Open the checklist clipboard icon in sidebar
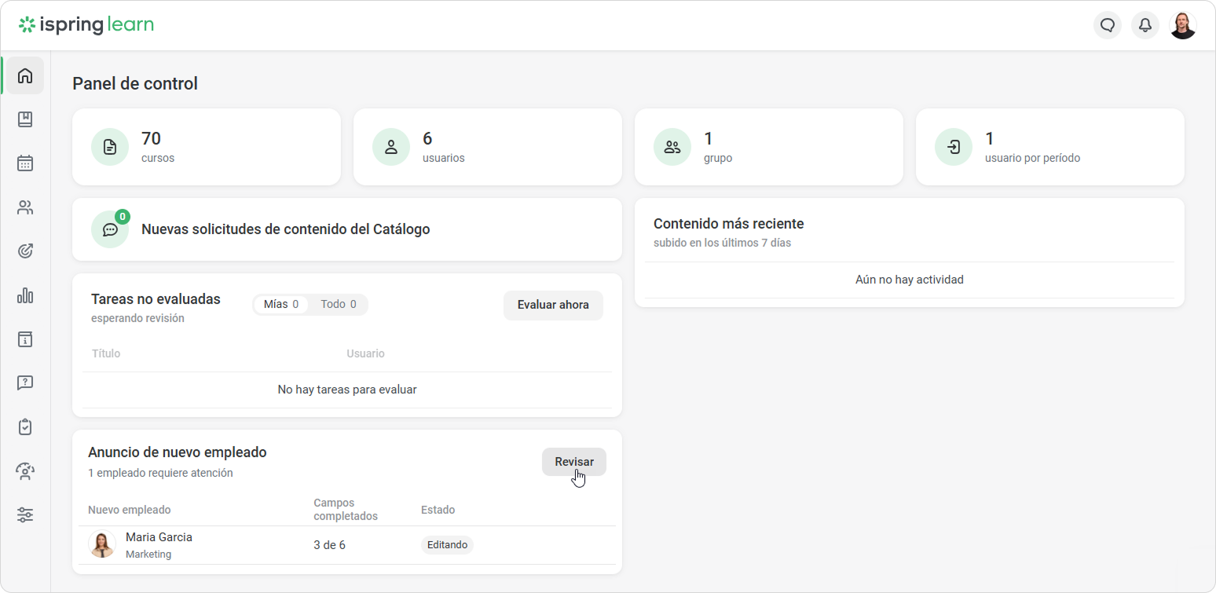 point(25,427)
